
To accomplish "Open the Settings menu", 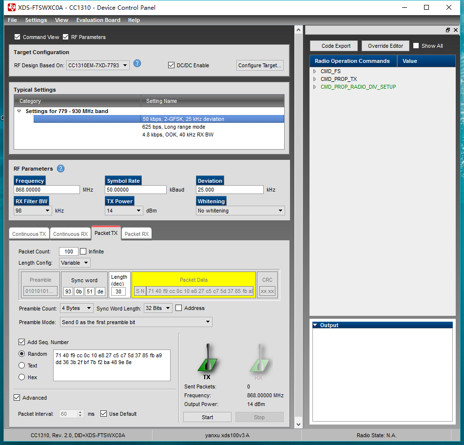I will [36, 20].
